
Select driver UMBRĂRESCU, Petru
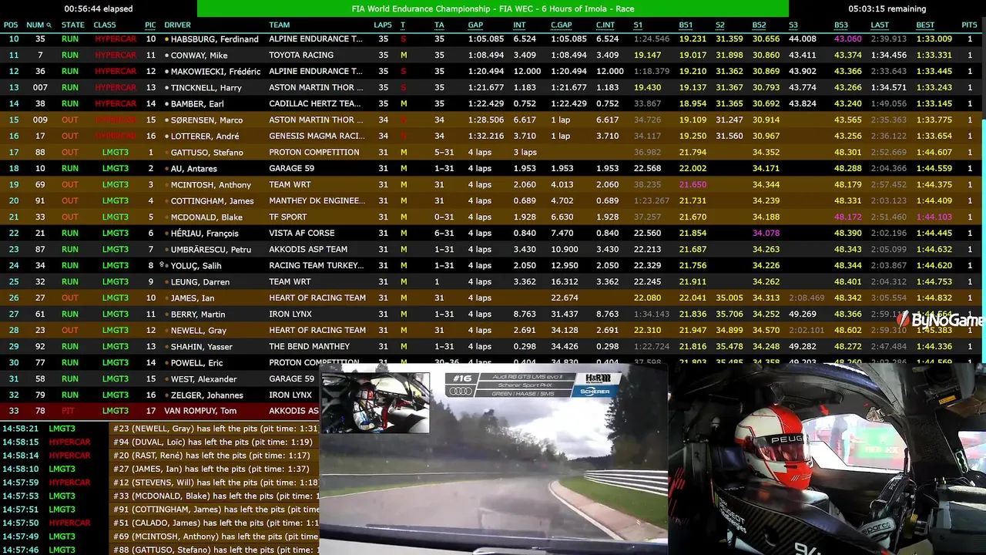coord(210,250)
